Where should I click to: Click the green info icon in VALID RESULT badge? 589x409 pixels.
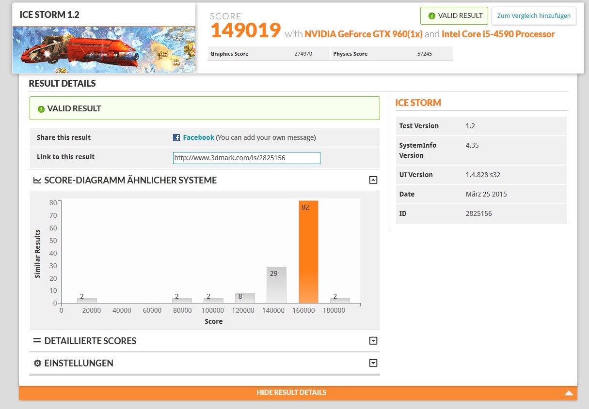tap(432, 15)
